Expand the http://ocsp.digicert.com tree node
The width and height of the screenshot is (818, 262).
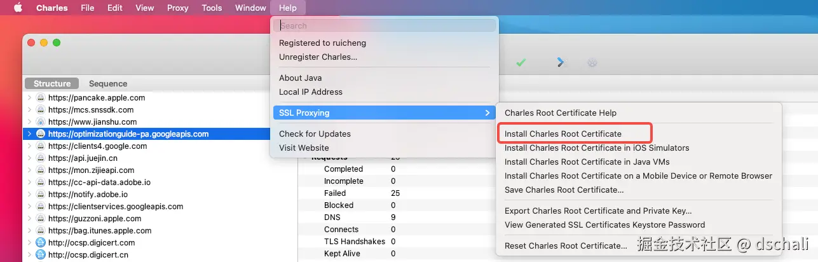pyautogui.click(x=29, y=243)
